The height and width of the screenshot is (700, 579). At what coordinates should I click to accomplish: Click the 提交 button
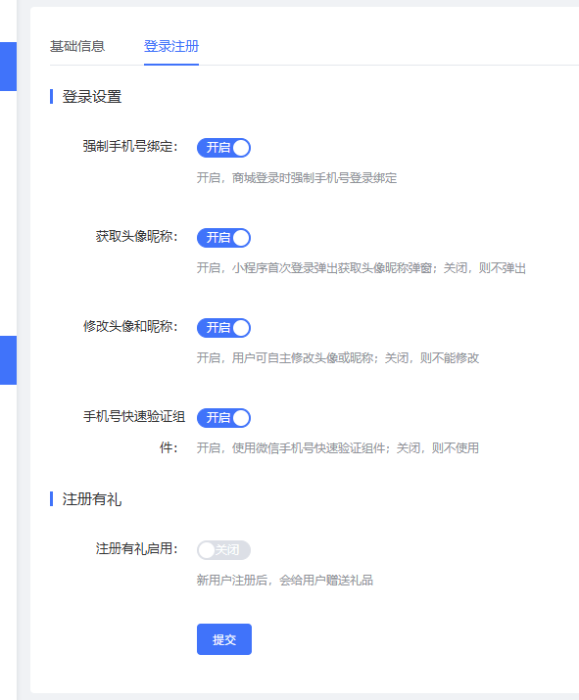224,639
